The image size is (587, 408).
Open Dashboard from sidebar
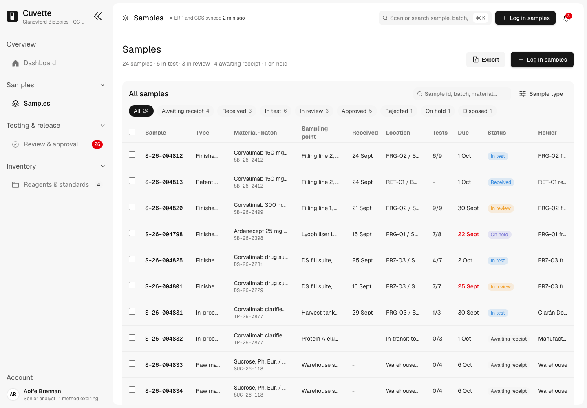pos(56,63)
